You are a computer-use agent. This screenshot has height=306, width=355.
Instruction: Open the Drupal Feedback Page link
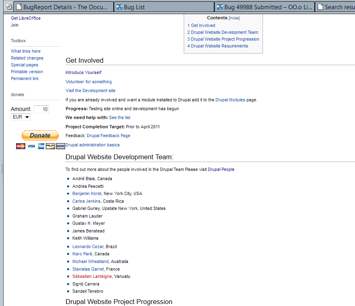pyautogui.click(x=108, y=136)
